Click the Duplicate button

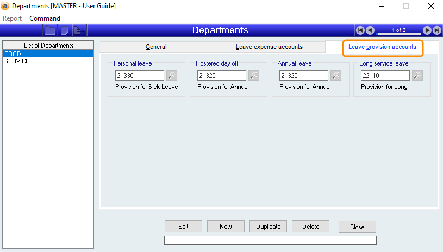click(x=269, y=227)
